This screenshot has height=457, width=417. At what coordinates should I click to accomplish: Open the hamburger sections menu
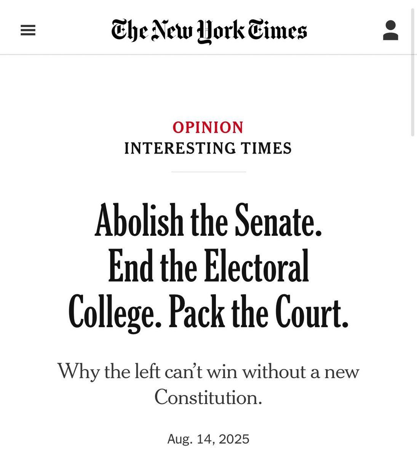28,30
